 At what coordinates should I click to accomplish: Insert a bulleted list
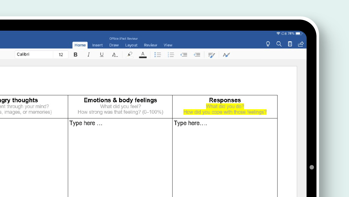158,55
